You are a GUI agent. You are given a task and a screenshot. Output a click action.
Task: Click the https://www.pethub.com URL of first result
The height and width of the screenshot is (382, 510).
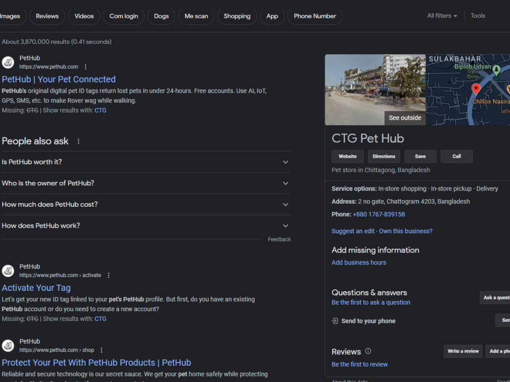[x=48, y=67]
